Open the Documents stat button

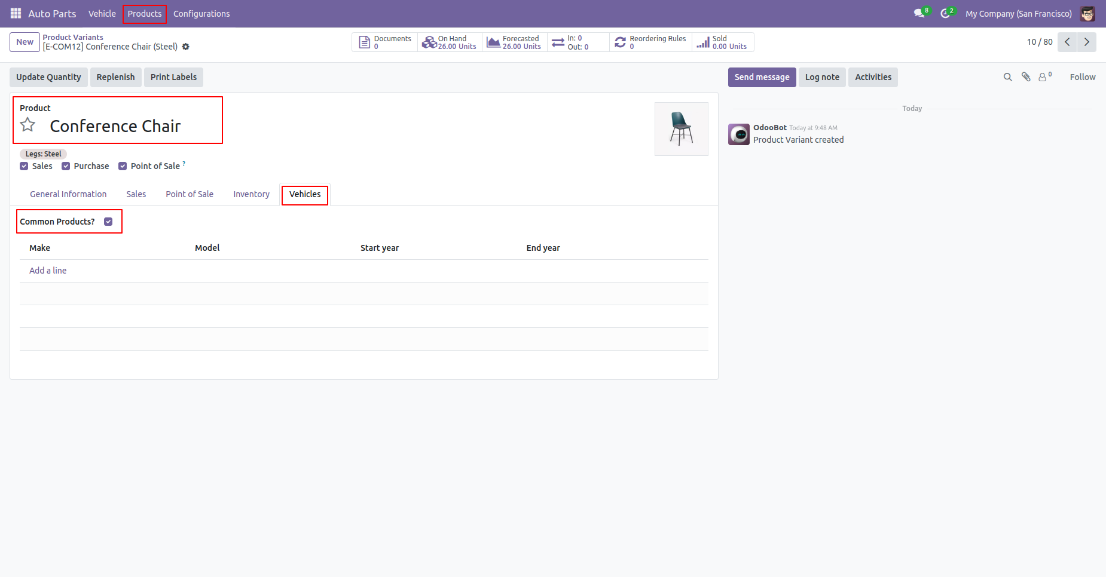click(x=385, y=42)
